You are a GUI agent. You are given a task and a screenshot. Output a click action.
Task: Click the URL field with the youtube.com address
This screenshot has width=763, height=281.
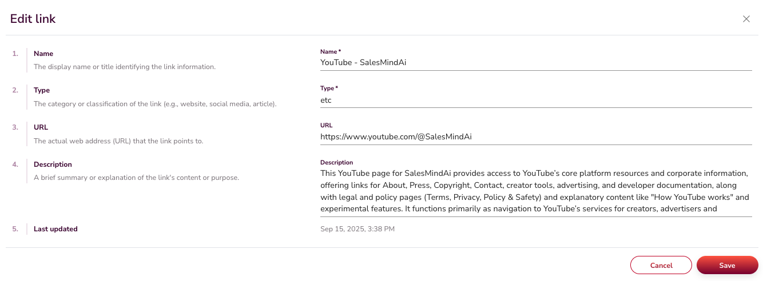point(535,137)
